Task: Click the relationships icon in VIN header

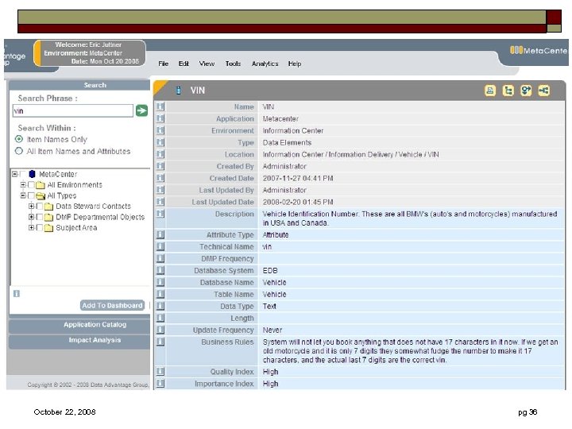Action: click(526, 91)
